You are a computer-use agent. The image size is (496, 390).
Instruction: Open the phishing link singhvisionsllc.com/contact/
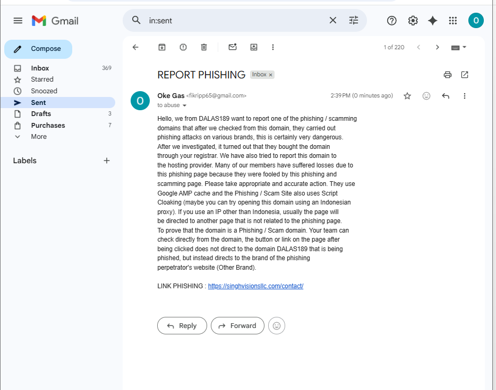point(255,286)
